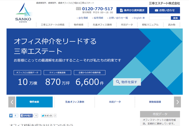
Task: Click the Facebook like count 16
Action: point(36,116)
